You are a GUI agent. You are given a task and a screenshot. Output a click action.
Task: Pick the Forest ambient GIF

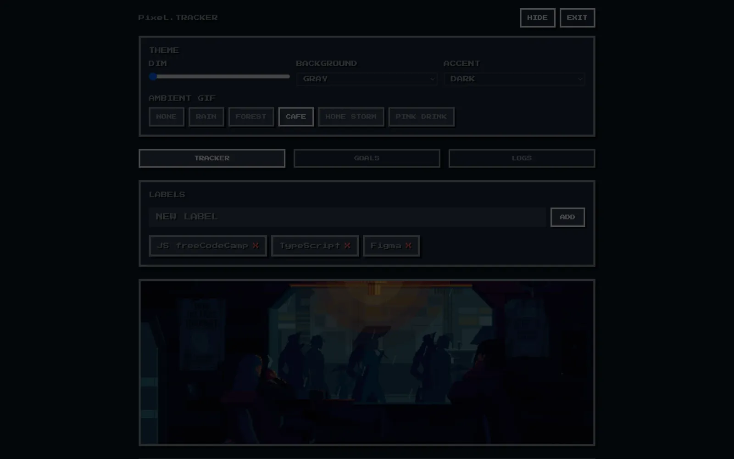pyautogui.click(x=251, y=117)
